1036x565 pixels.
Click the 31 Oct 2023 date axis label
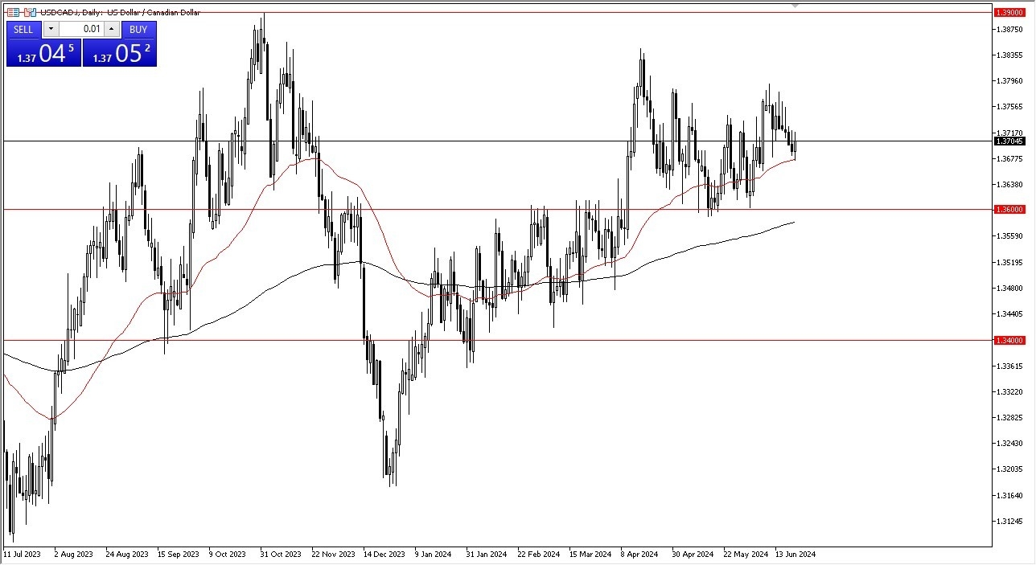point(281,554)
